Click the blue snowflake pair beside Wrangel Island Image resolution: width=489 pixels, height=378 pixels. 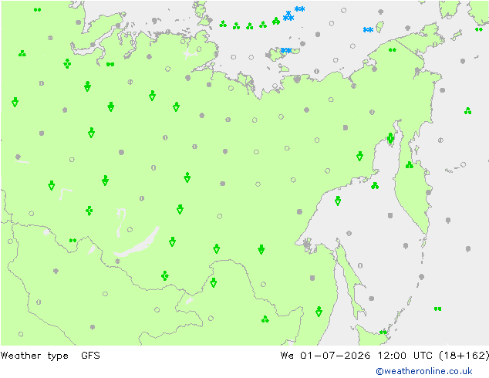(369, 29)
